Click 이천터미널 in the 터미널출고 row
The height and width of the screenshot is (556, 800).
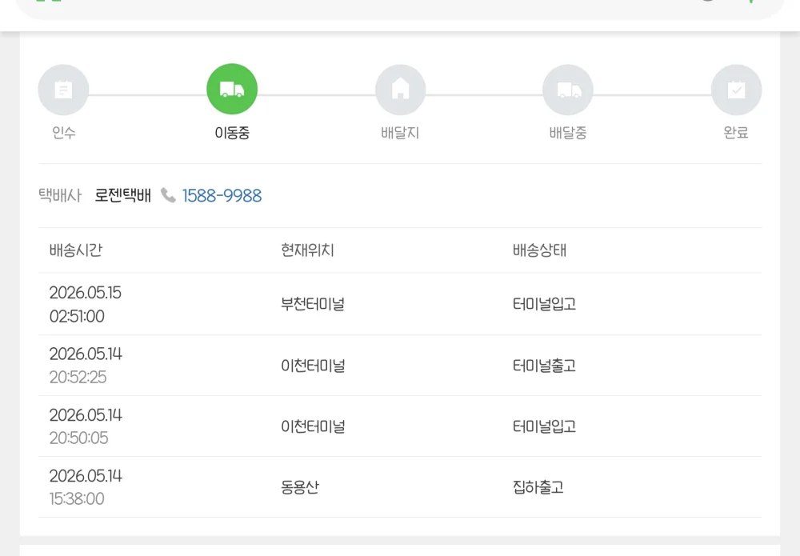[313, 366]
